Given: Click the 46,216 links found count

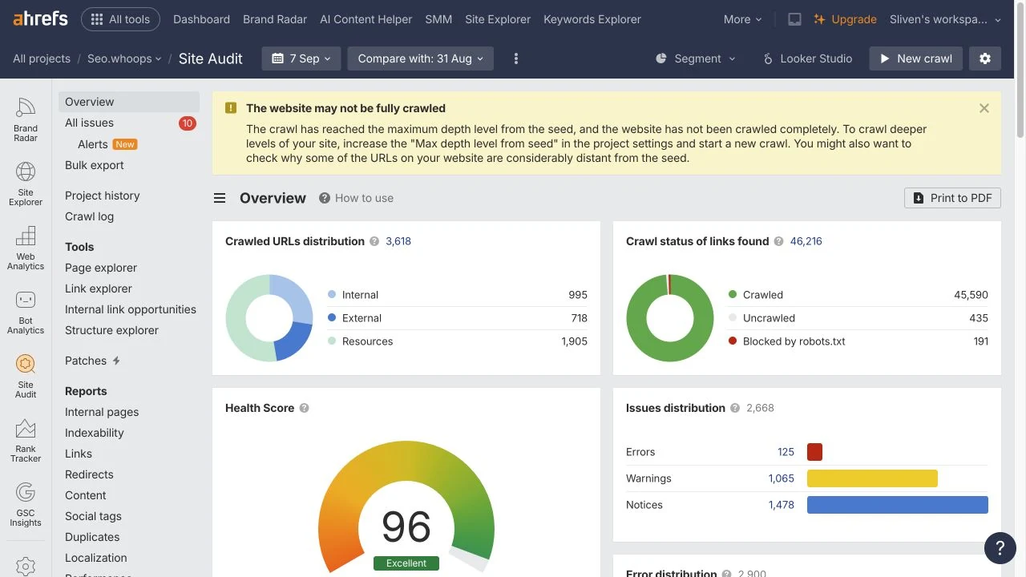Looking at the screenshot, I should tap(806, 241).
